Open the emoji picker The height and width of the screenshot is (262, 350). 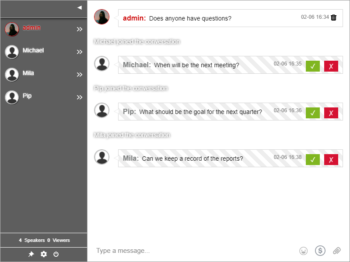tap(303, 251)
